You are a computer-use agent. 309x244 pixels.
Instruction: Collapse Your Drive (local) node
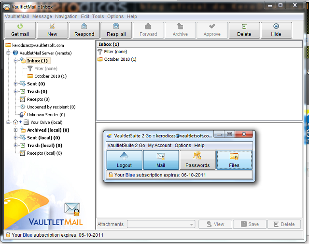coord(8,122)
